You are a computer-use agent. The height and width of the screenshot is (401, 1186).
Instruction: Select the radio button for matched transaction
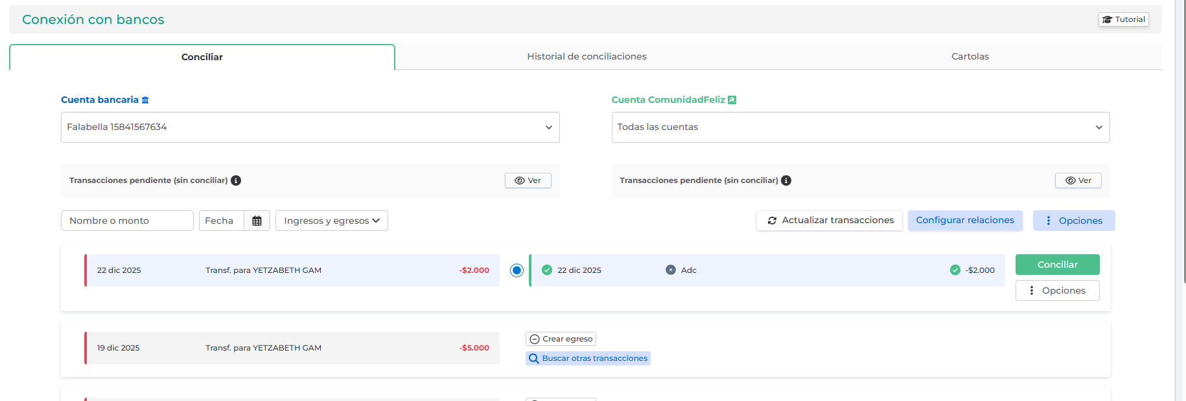pyautogui.click(x=517, y=270)
